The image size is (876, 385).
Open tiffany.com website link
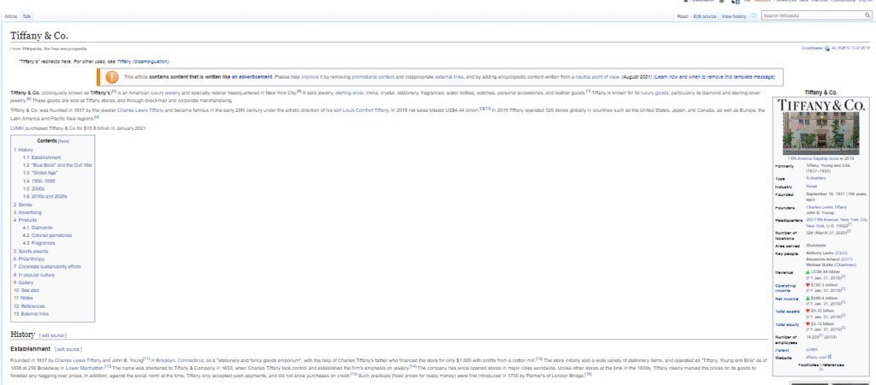tap(816, 356)
